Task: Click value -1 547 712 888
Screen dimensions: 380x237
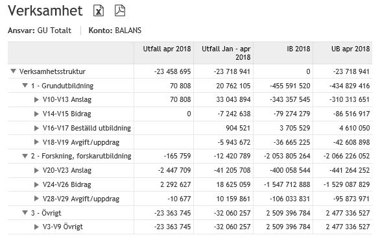Action: coord(287,184)
